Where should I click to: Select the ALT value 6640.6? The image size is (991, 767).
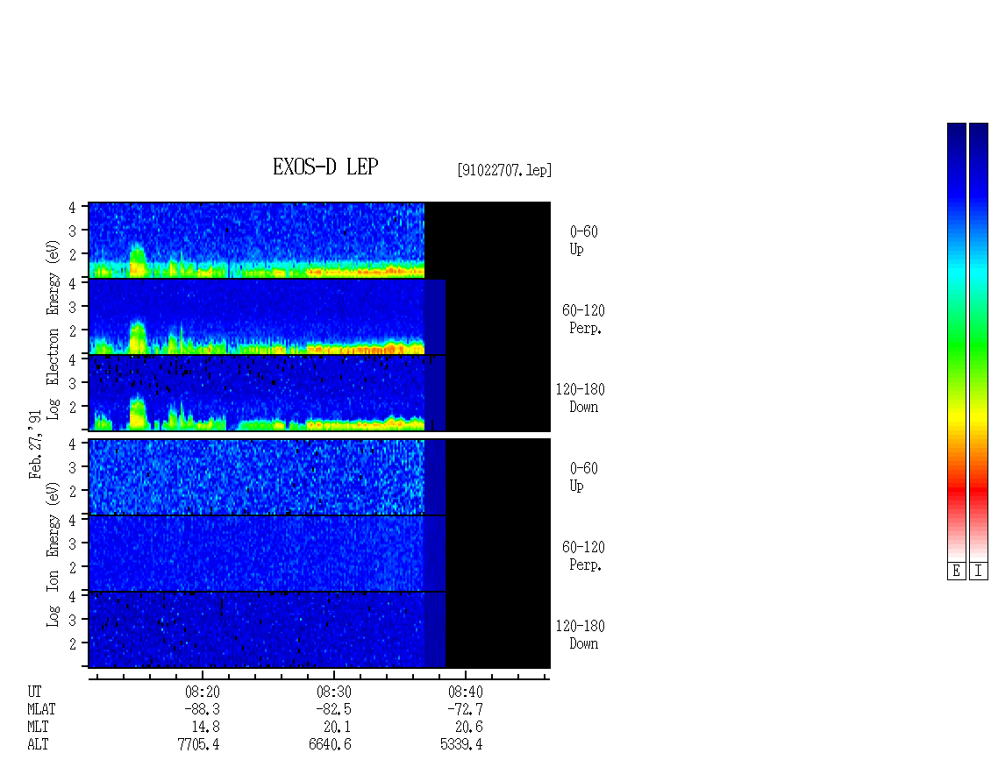tap(330, 745)
